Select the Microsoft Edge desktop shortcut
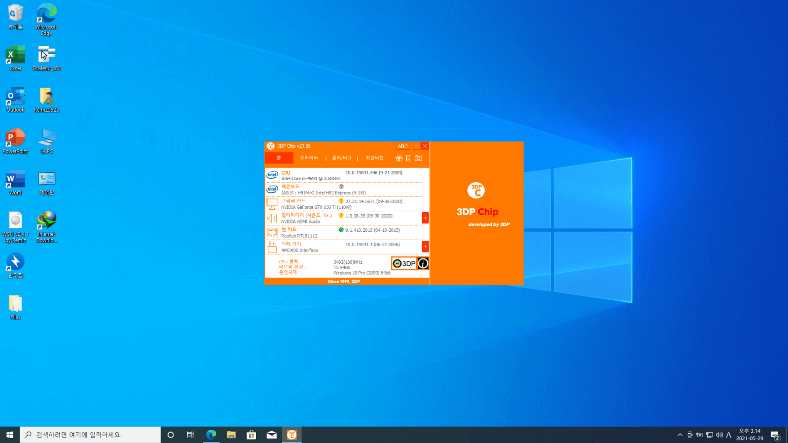The image size is (788, 443). (46, 20)
